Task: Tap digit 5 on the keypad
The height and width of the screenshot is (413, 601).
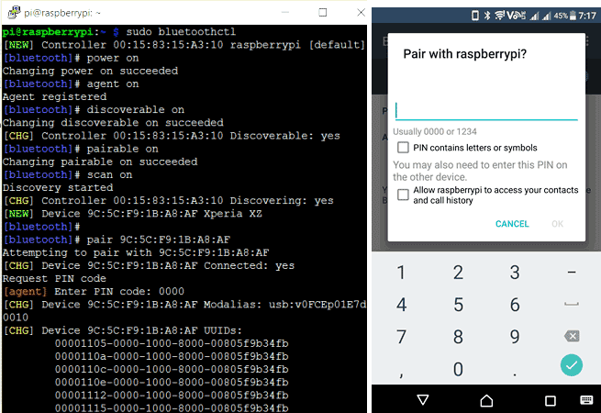Action: [459, 305]
